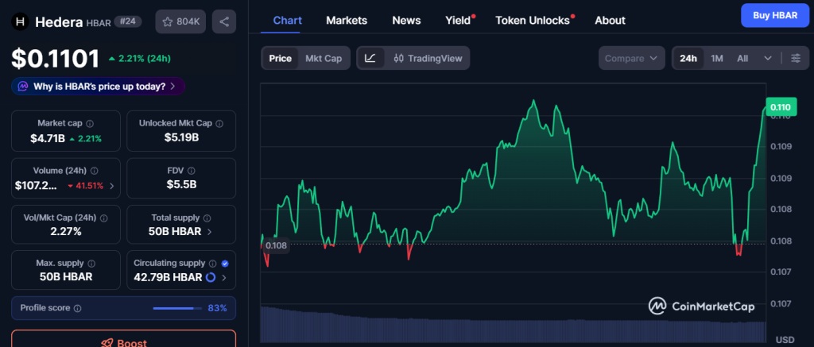This screenshot has height=347, width=814.
Task: Select 24h time range
Action: [688, 58]
